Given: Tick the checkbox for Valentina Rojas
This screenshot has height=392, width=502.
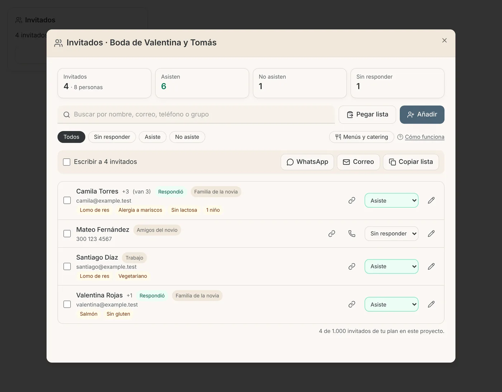Looking at the screenshot, I should click(67, 304).
